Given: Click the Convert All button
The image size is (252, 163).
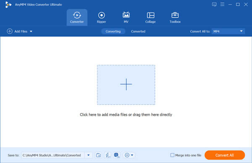Looking at the screenshot, I should (x=225, y=155).
